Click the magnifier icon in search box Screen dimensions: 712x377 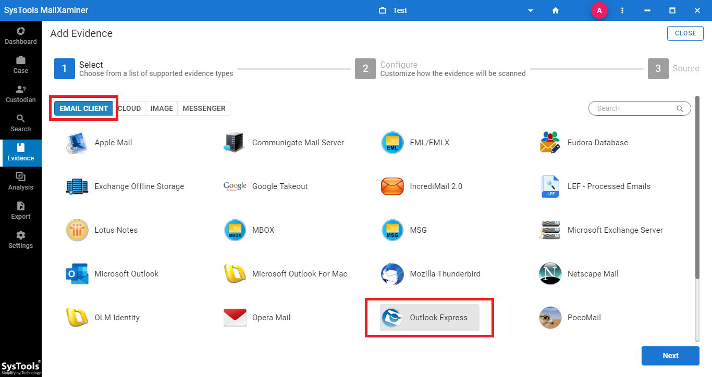pyautogui.click(x=680, y=108)
